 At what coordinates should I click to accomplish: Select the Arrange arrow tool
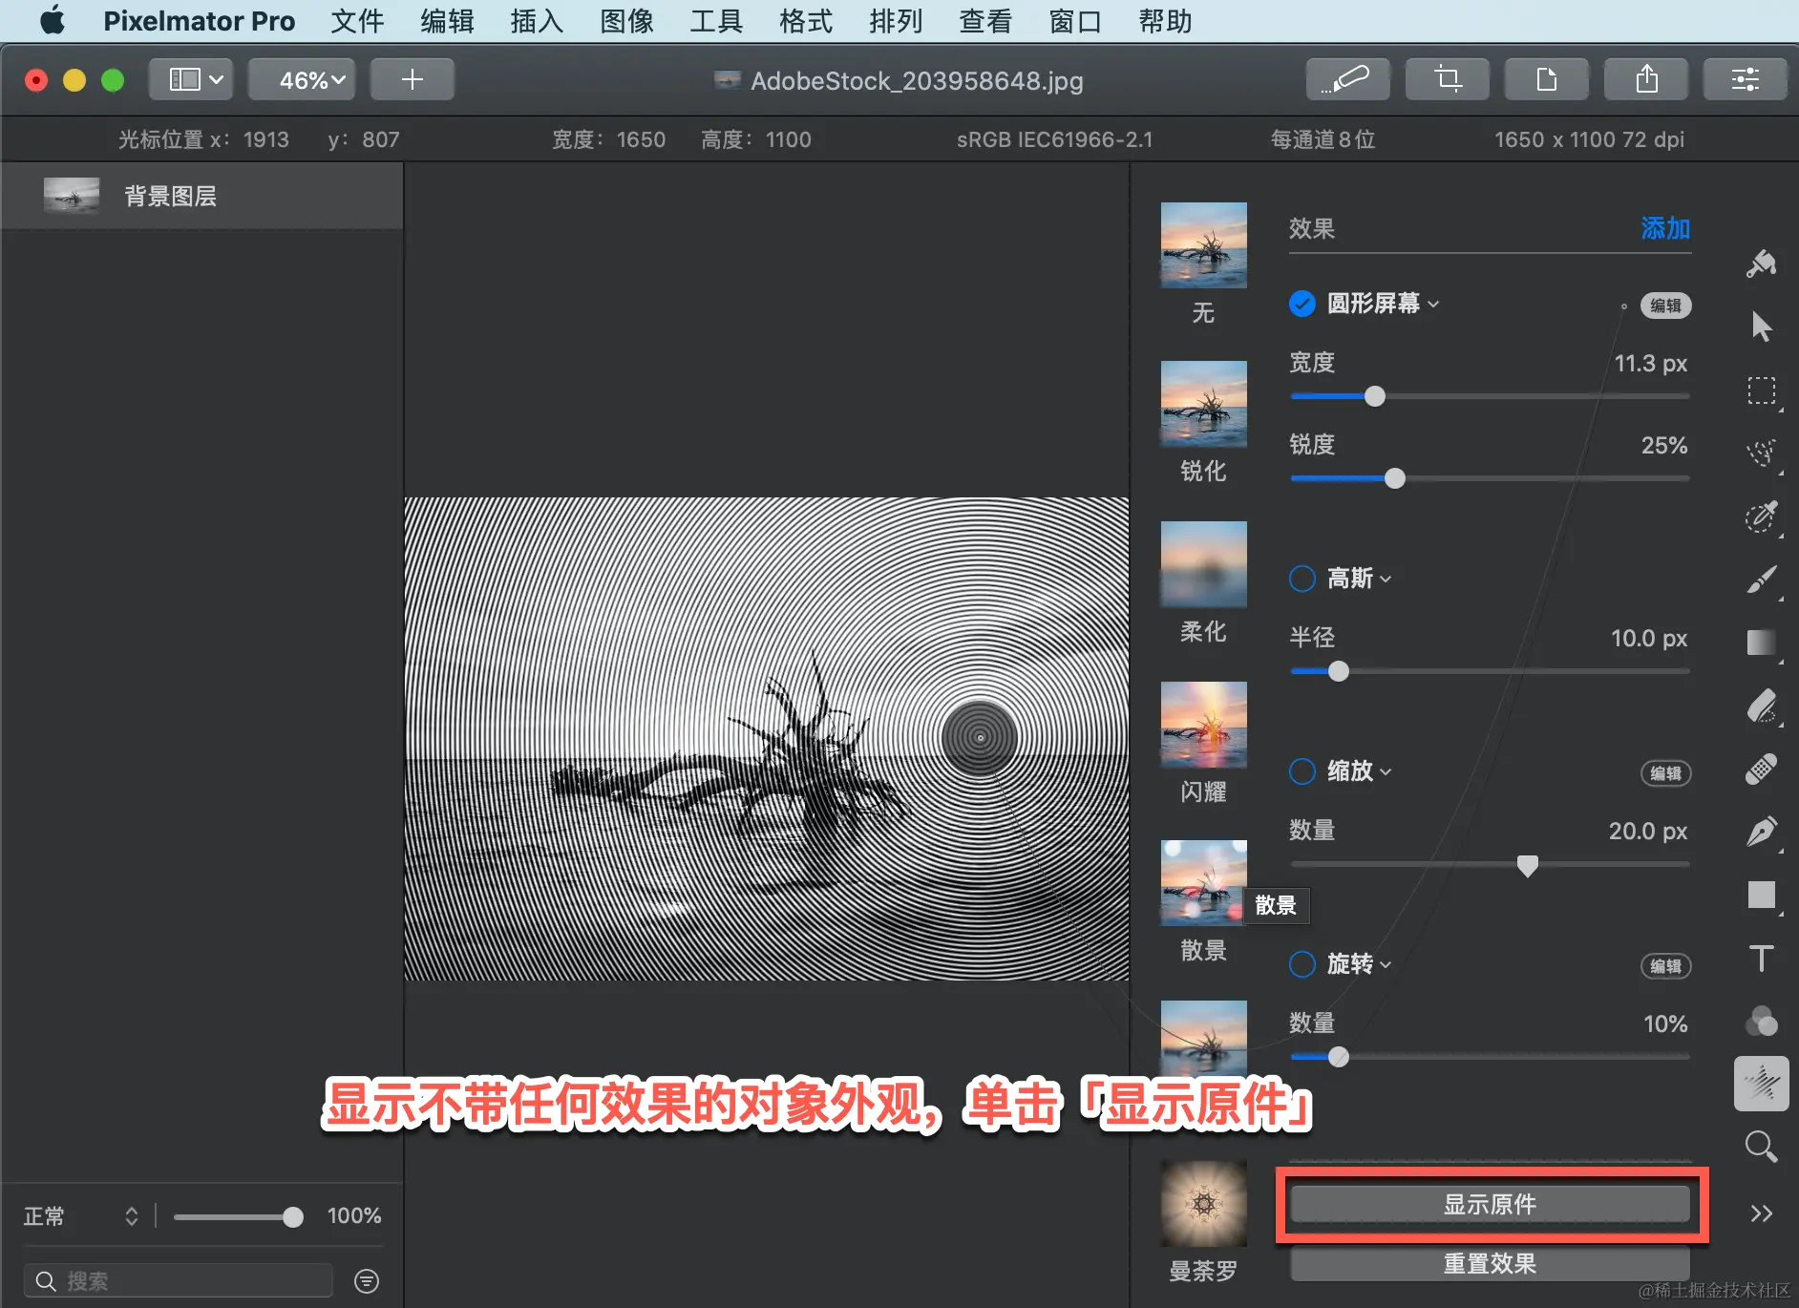1762,327
